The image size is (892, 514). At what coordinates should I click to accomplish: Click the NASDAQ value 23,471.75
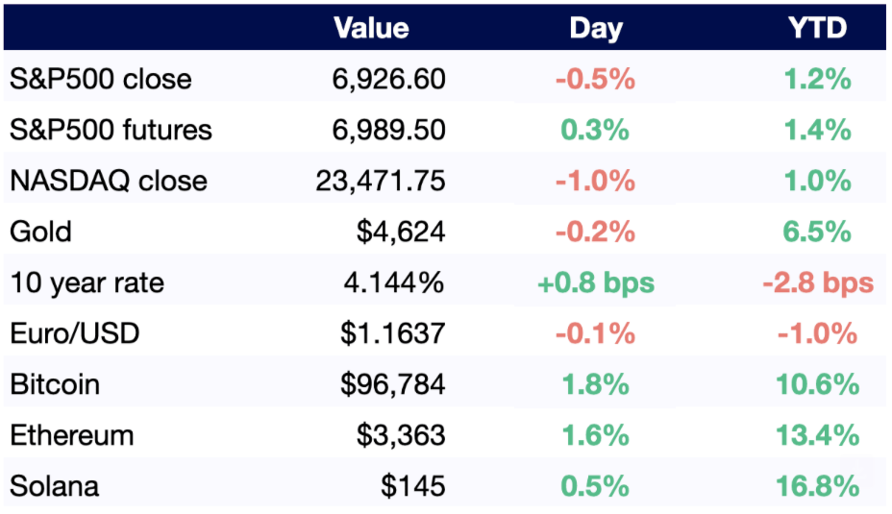[381, 181]
